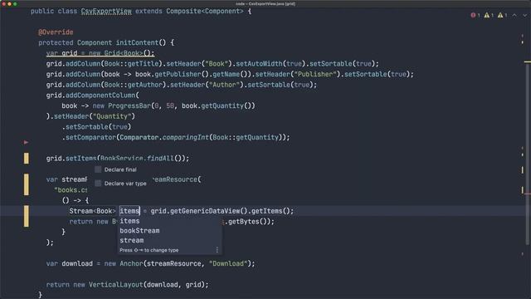Click the Stream<Book> type in the declaration
Screen dimensions: 531x299
(92, 211)
